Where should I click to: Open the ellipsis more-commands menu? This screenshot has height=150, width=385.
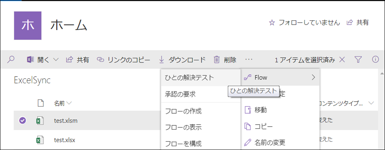point(248,59)
